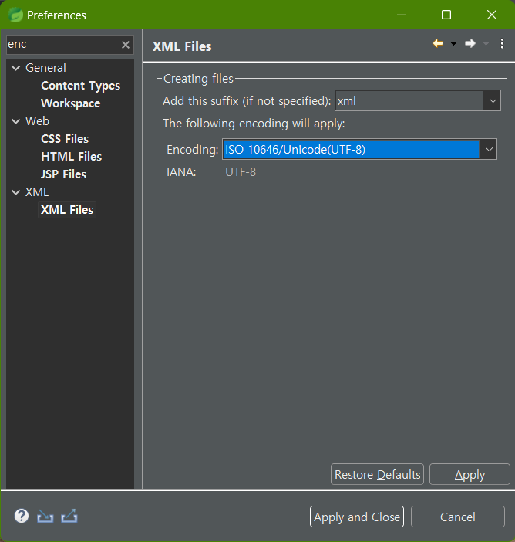Click the Spring leaf application icon
Screen dimensions: 515x542
(15, 15)
